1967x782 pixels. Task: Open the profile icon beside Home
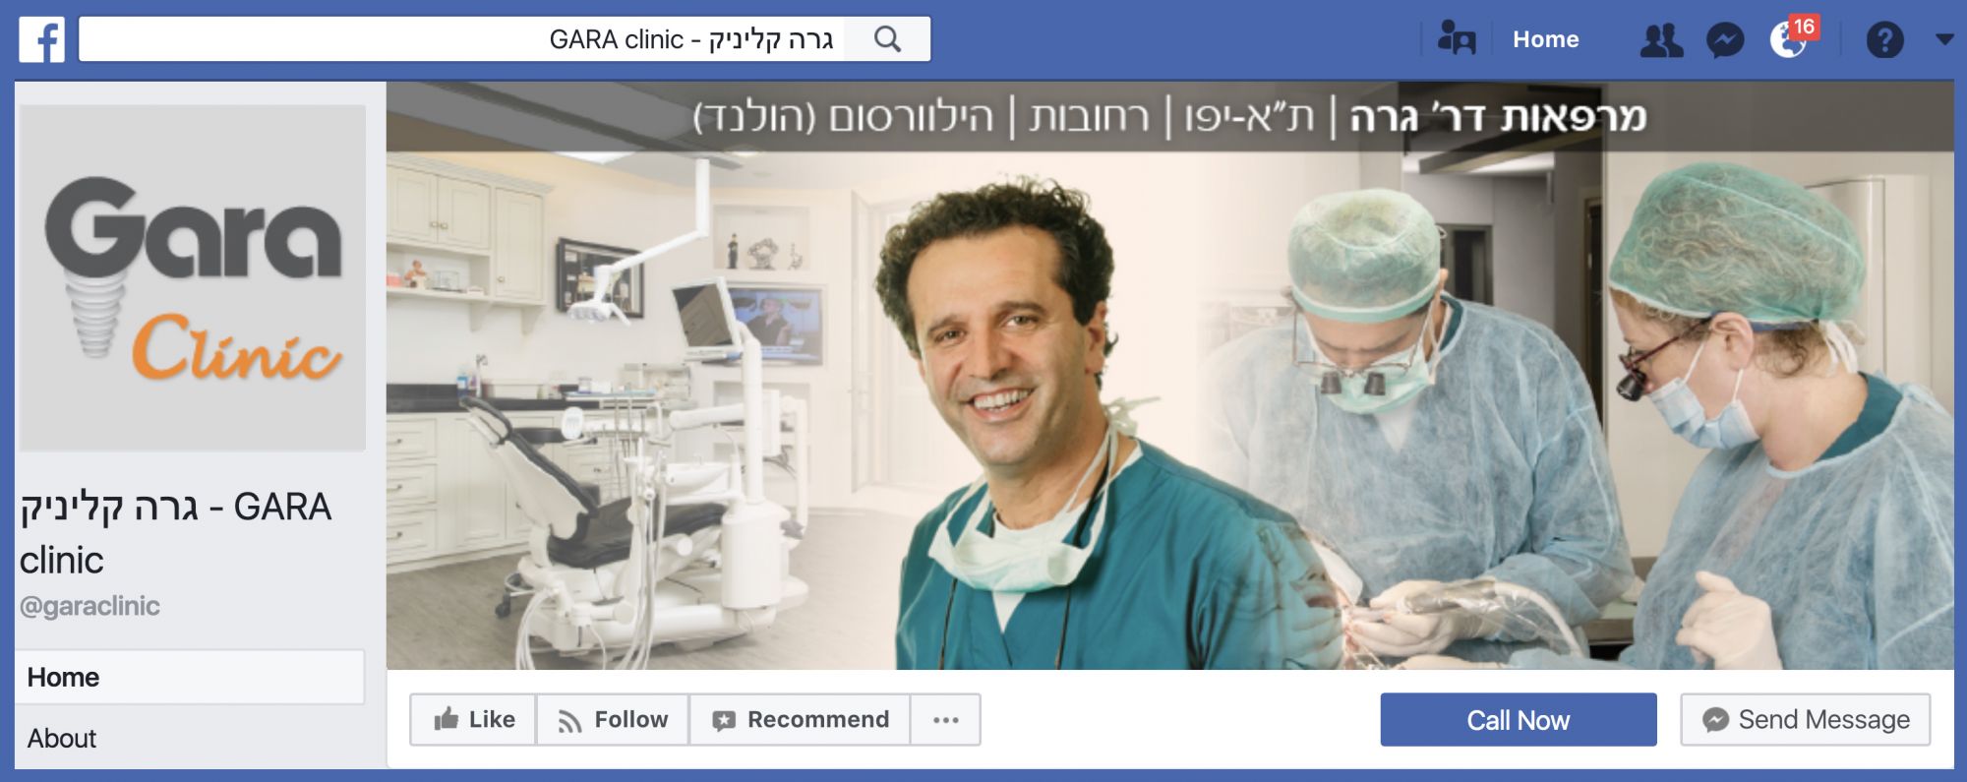(1457, 39)
